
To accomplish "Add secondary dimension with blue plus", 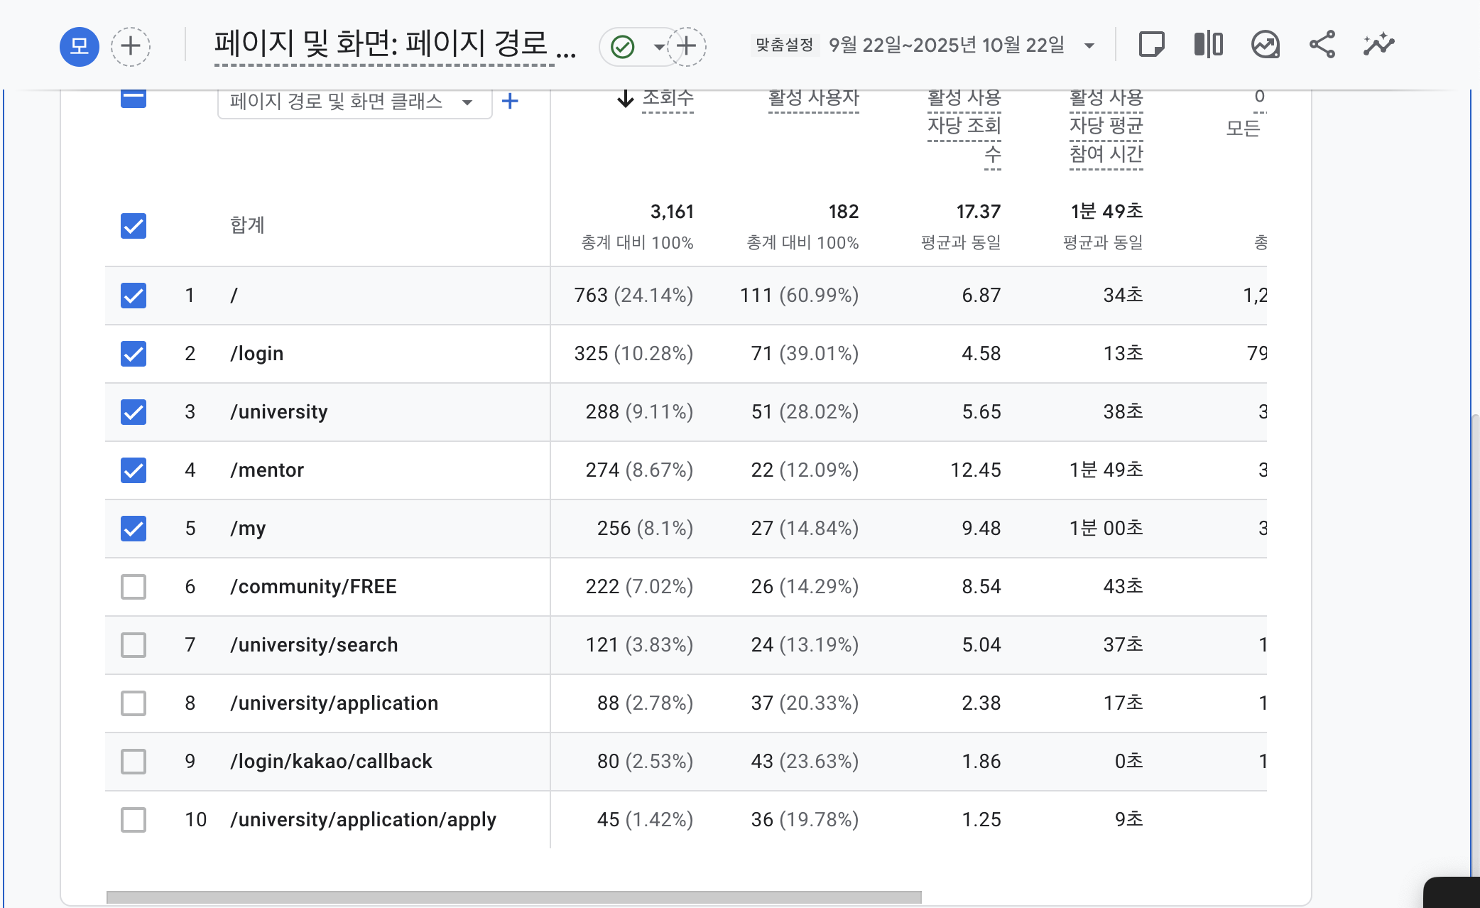I will click(x=510, y=102).
